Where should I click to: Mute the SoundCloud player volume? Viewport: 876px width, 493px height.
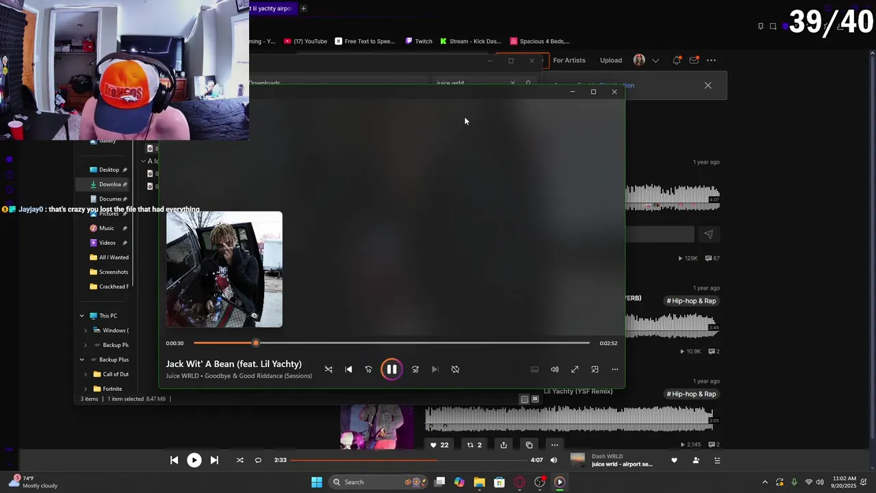pyautogui.click(x=554, y=460)
